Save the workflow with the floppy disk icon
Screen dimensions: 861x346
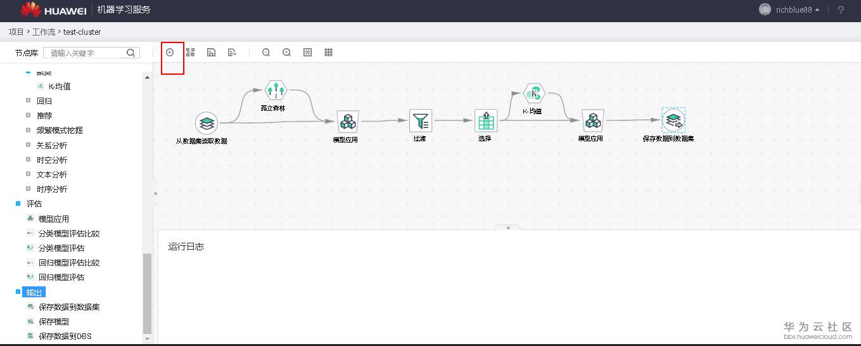tap(212, 53)
